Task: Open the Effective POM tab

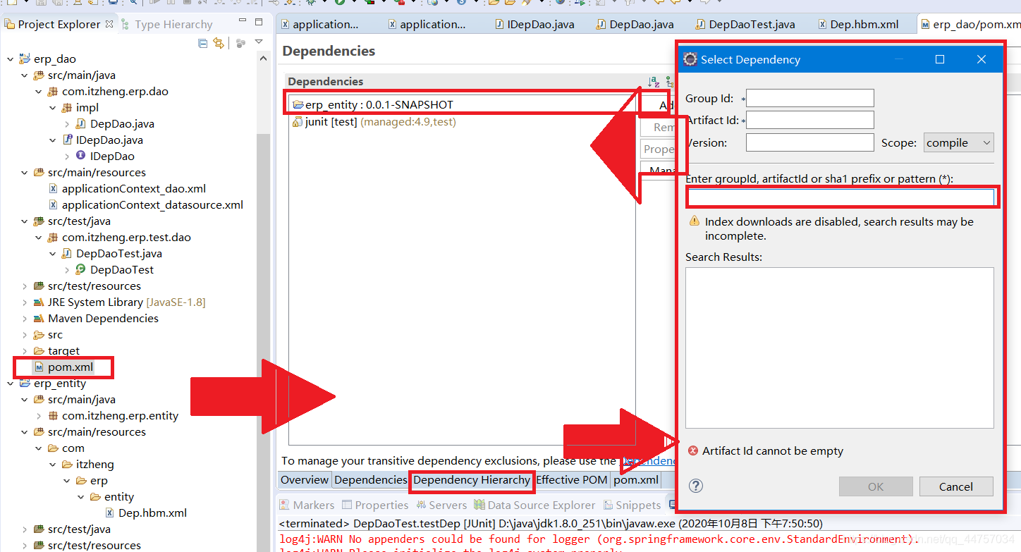Action: coord(572,479)
